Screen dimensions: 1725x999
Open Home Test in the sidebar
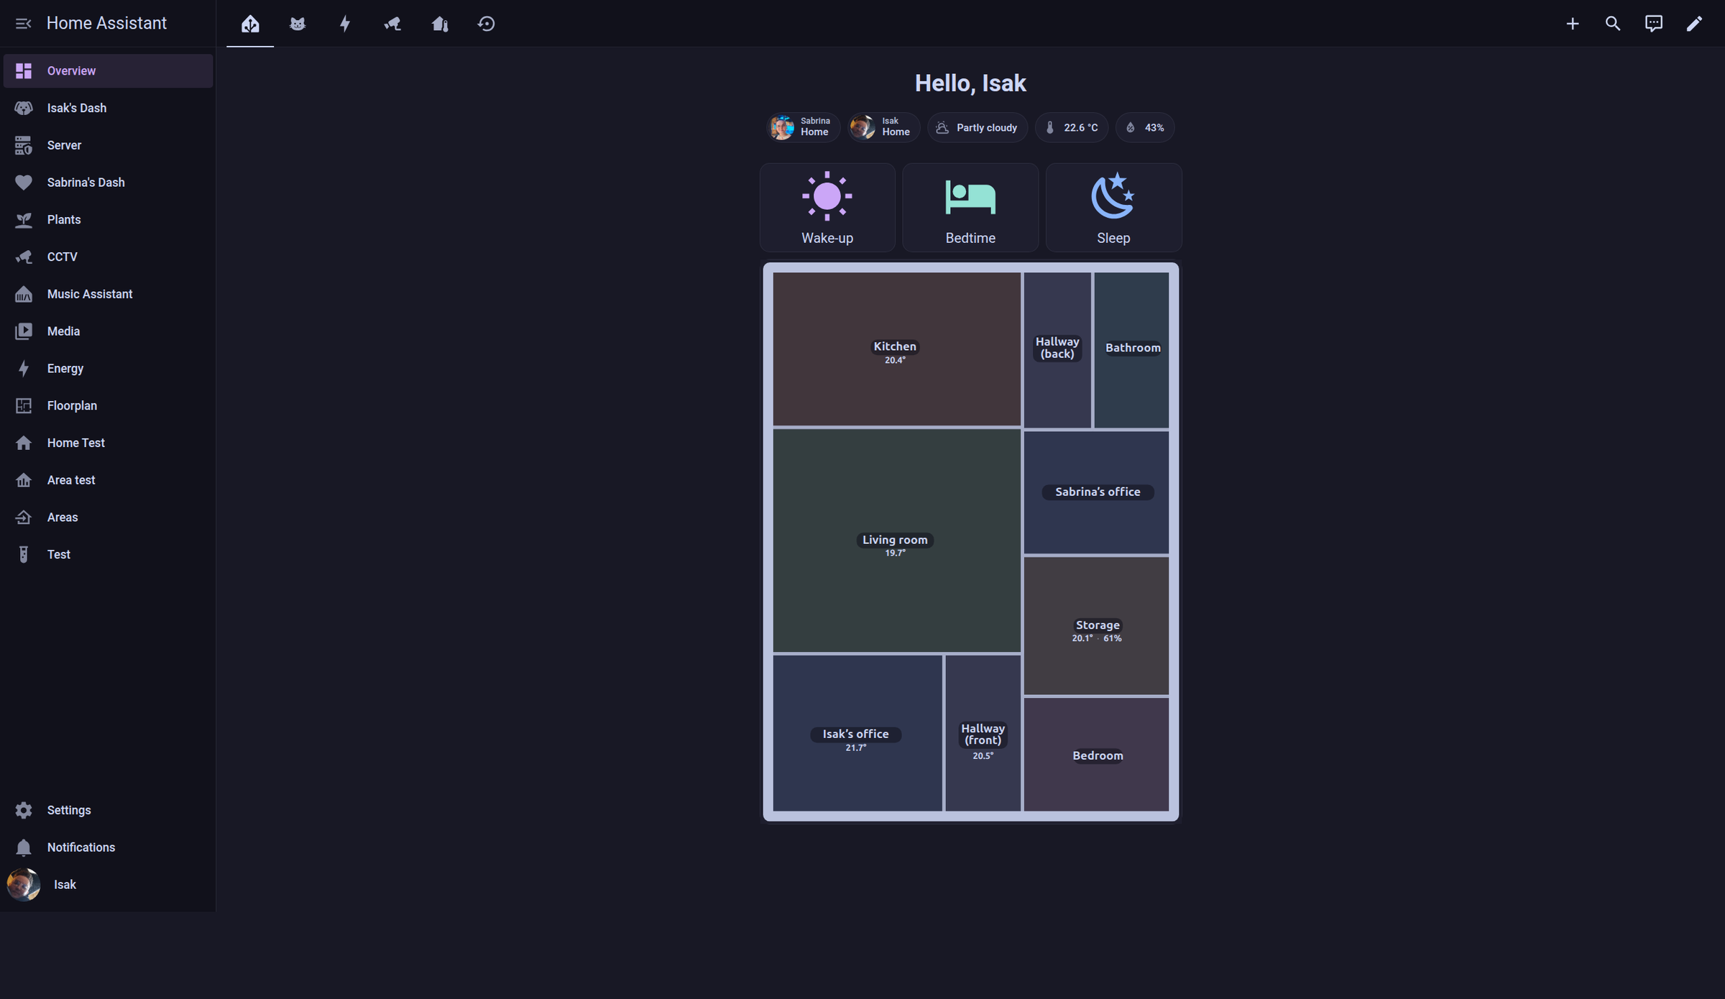click(108, 443)
